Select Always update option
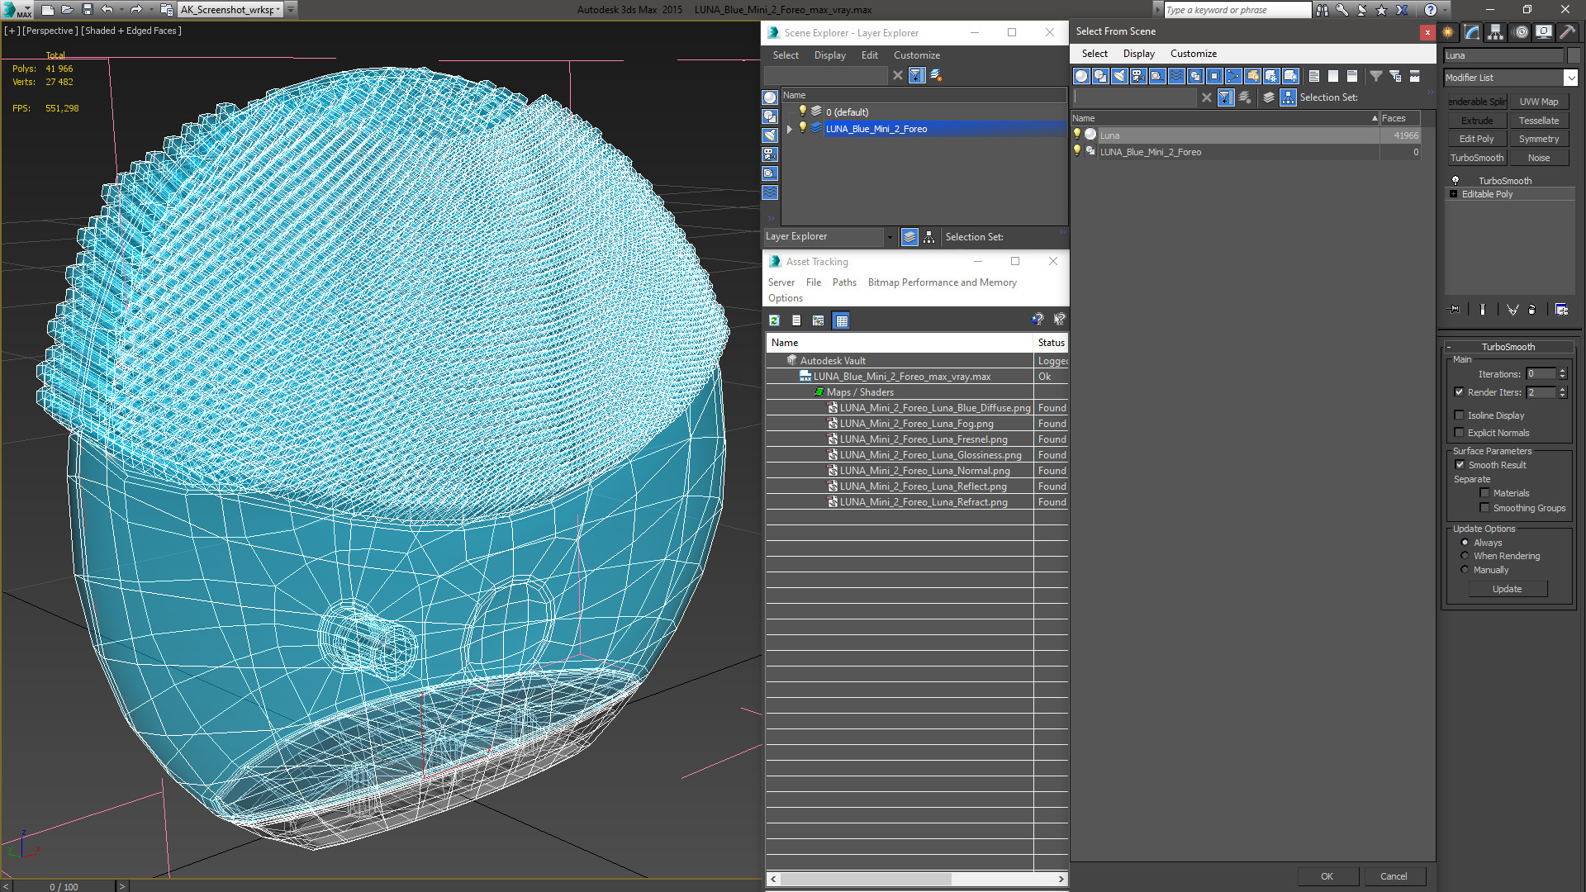Image resolution: width=1586 pixels, height=892 pixels. point(1465,543)
